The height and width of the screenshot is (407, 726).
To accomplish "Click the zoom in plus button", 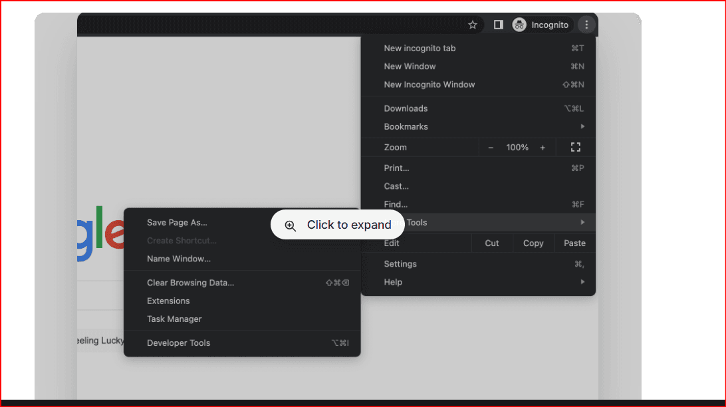I will [x=543, y=148].
